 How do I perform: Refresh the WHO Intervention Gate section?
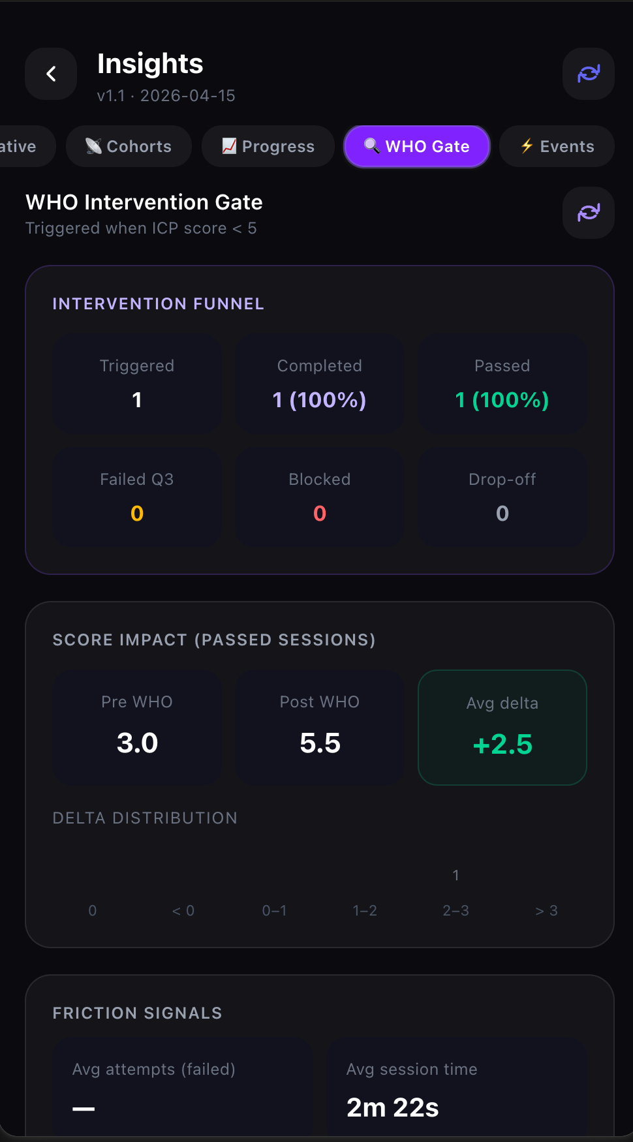[588, 213]
